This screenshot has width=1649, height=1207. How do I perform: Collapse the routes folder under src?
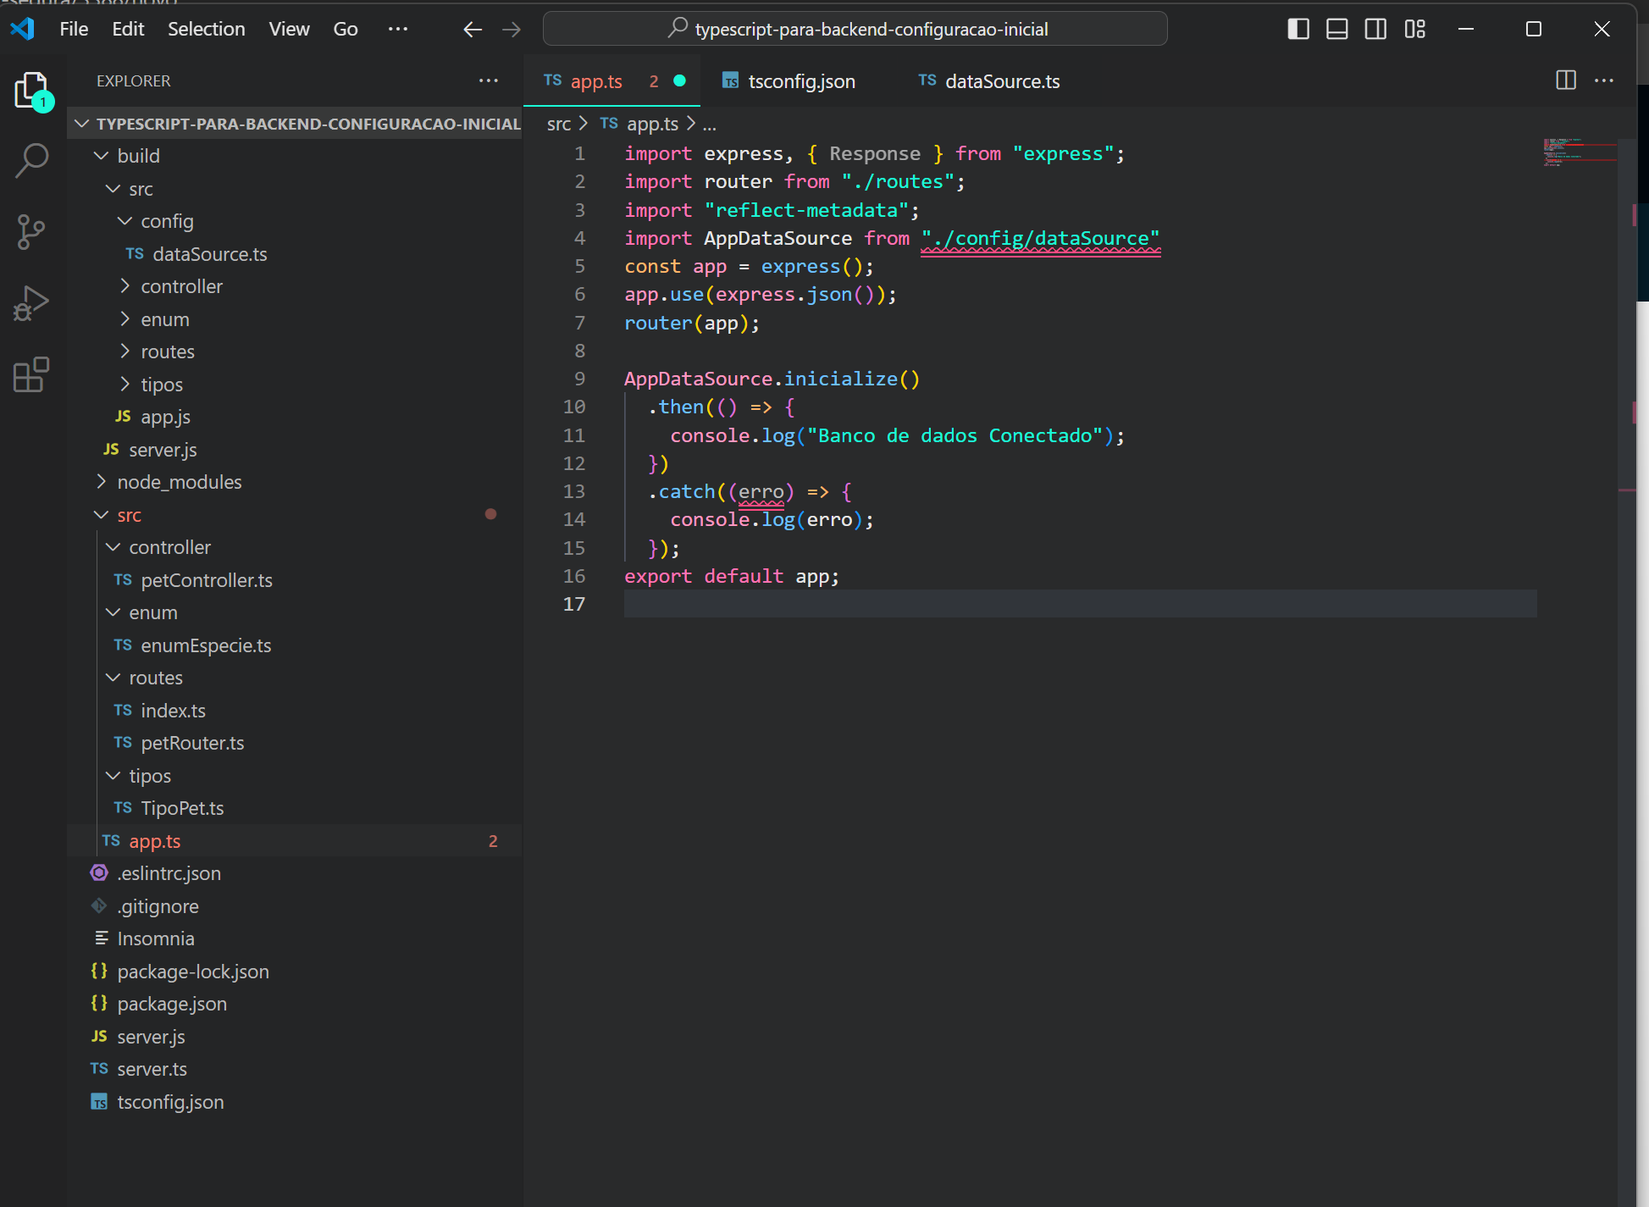coord(156,678)
